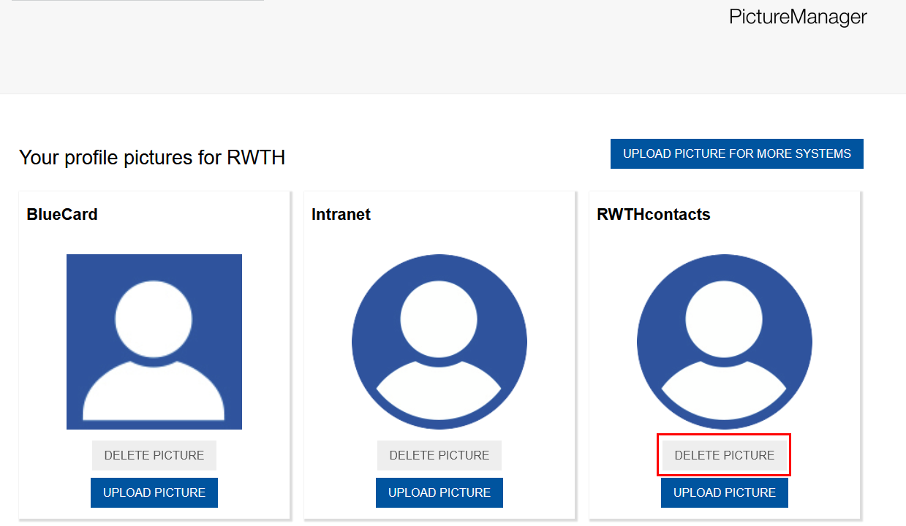Select the Intranet card title
The image size is (906, 526).
click(341, 214)
